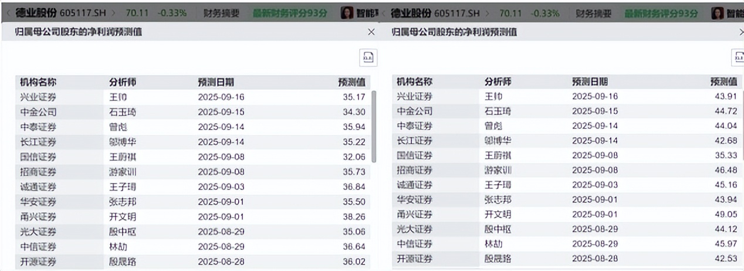Viewport: 744px width, 271px height.
Task: Click 最新财务评分93分 link in right window
Action: (661, 13)
